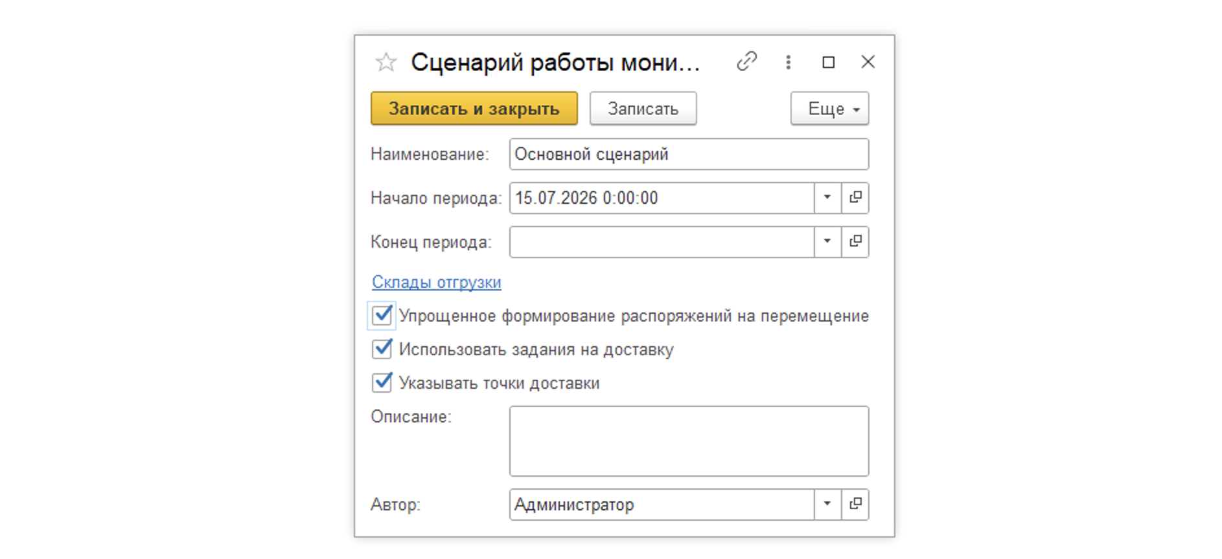Click into the Описание text area
This screenshot has height=559, width=1222.
click(x=689, y=441)
